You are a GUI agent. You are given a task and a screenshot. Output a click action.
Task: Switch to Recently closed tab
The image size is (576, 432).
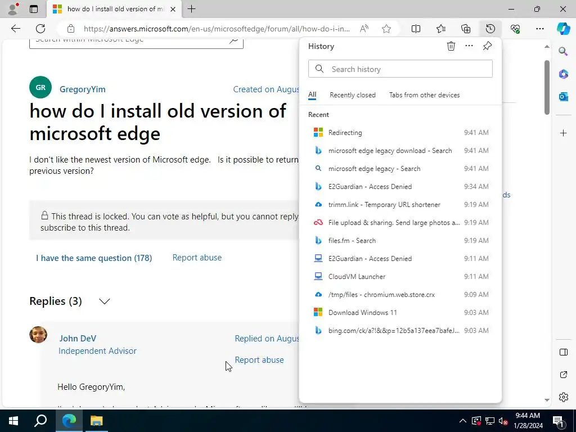[353, 94]
